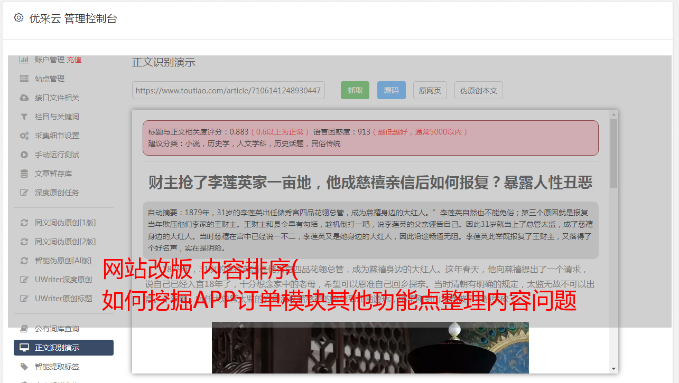Focus the toutiao article URL input field
Image resolution: width=679 pixels, height=383 pixels.
point(228,90)
